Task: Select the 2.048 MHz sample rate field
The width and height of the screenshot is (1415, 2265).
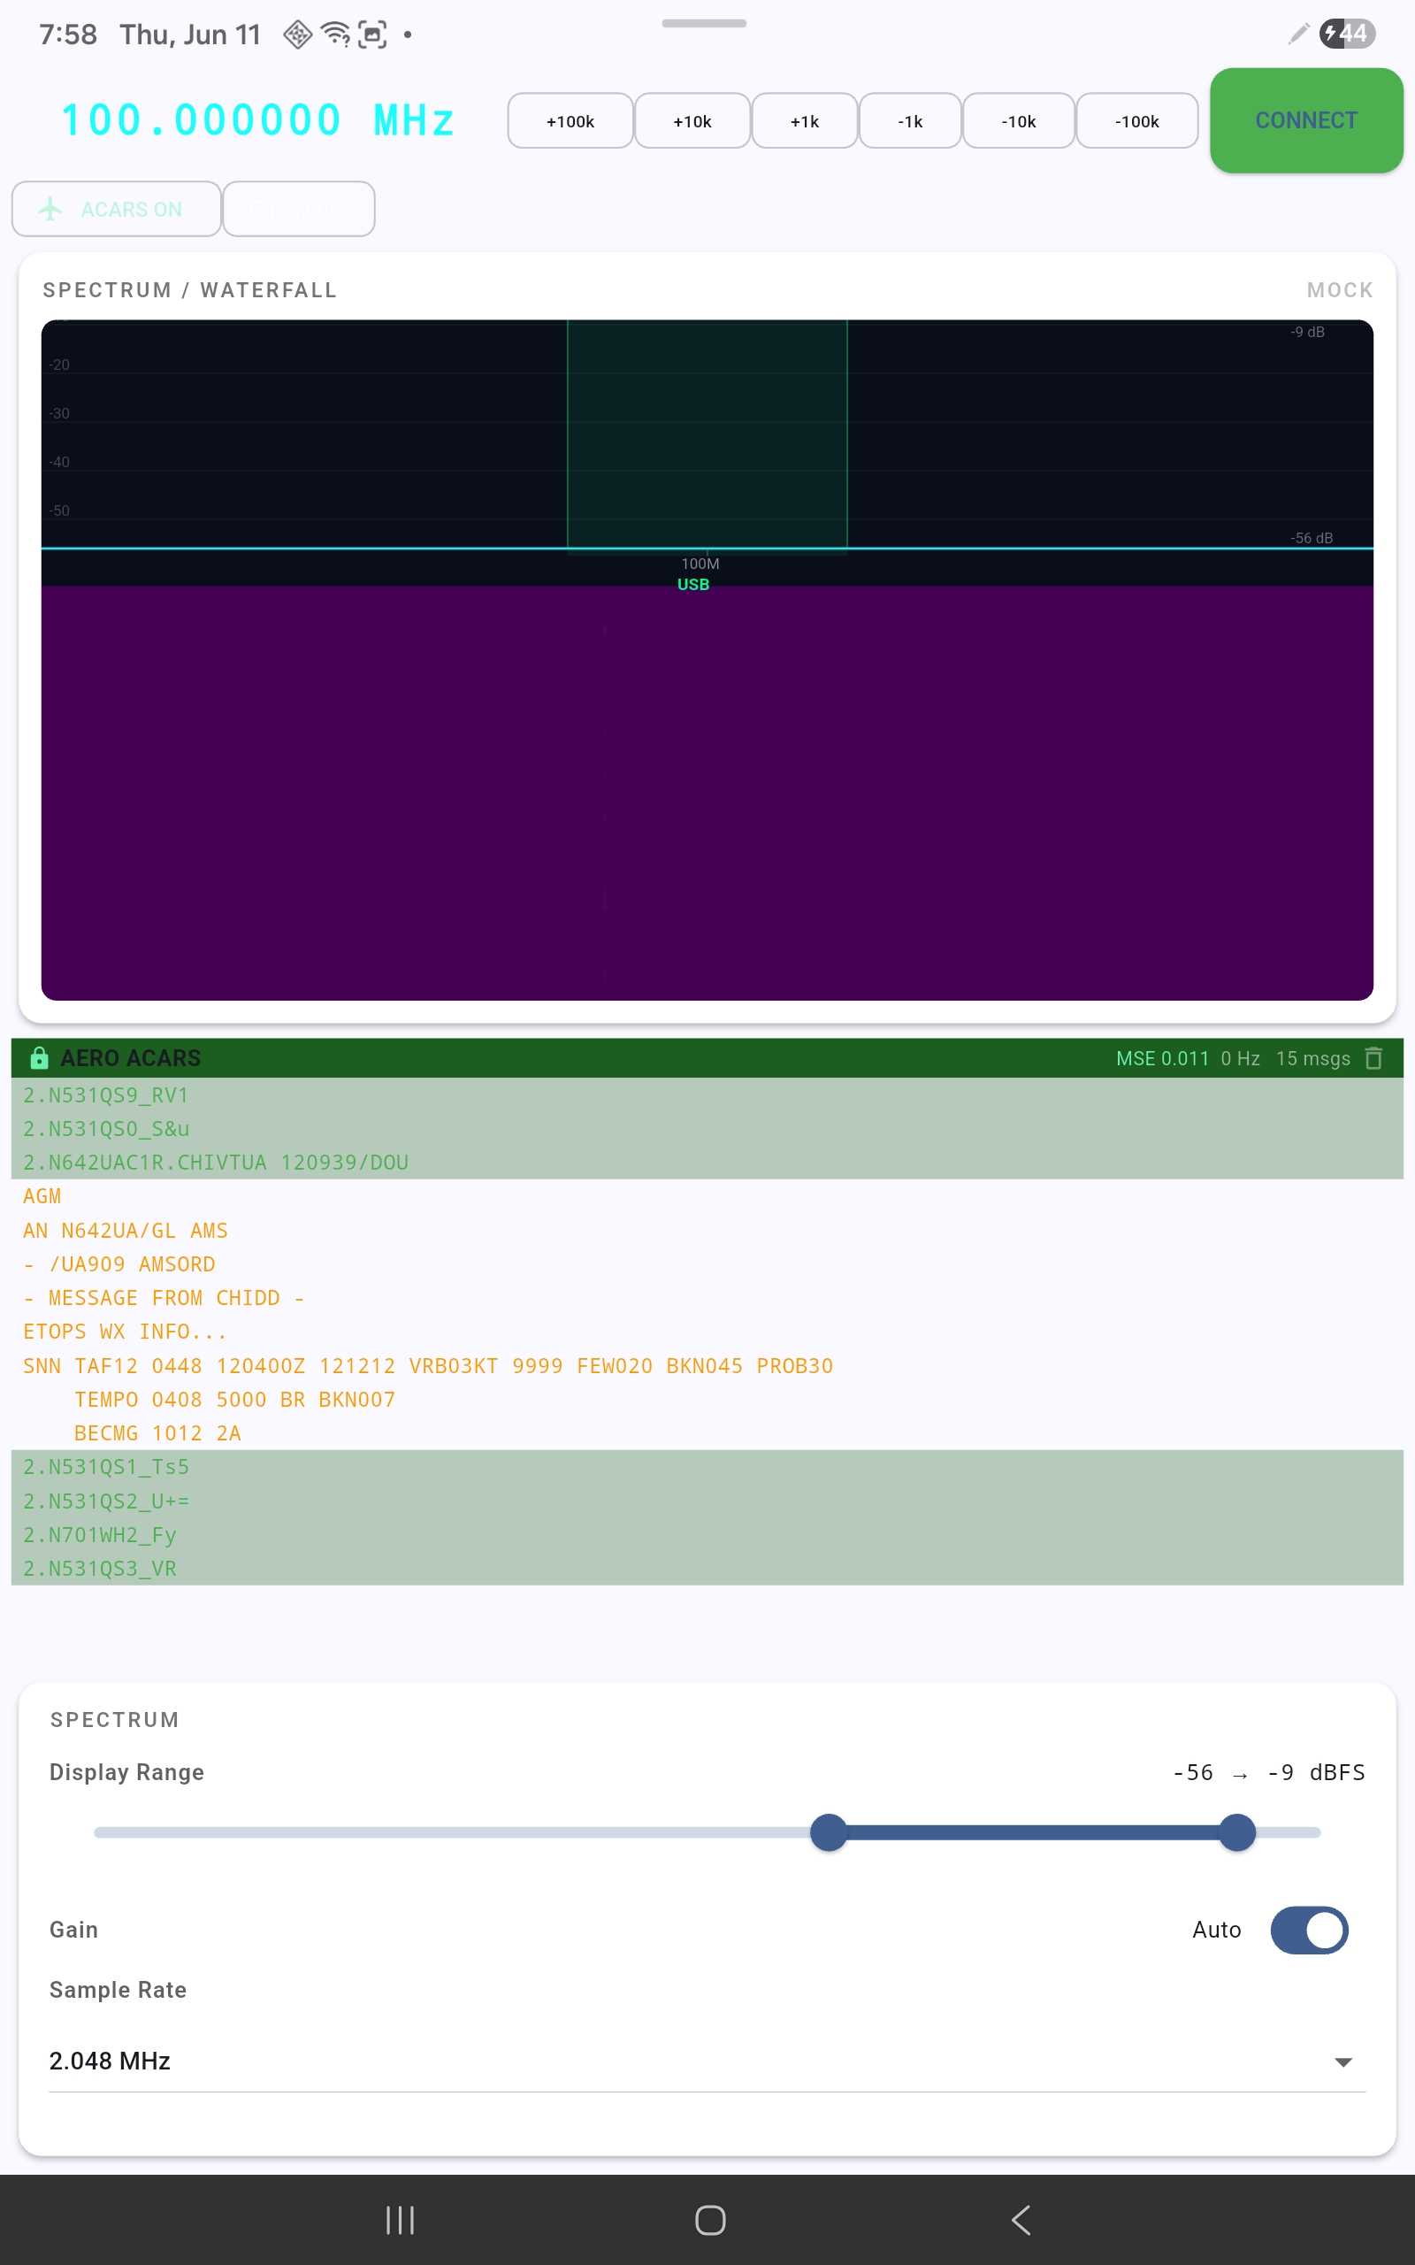Action: coord(707,2061)
